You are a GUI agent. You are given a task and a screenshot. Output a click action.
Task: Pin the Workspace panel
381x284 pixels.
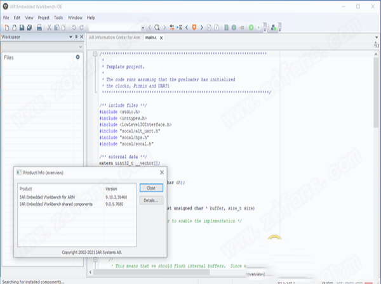coord(76,38)
